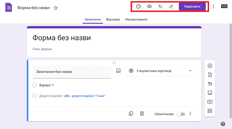Add a section from the side toolbar
232x129 pixels.
tap(210, 111)
